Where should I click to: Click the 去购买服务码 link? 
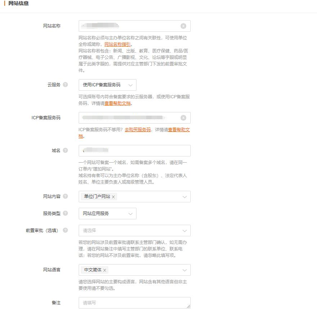pos(138,129)
